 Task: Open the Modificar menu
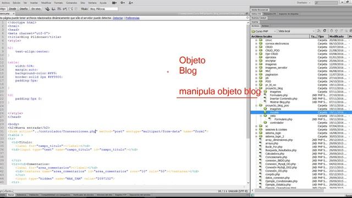(x=46, y=3)
